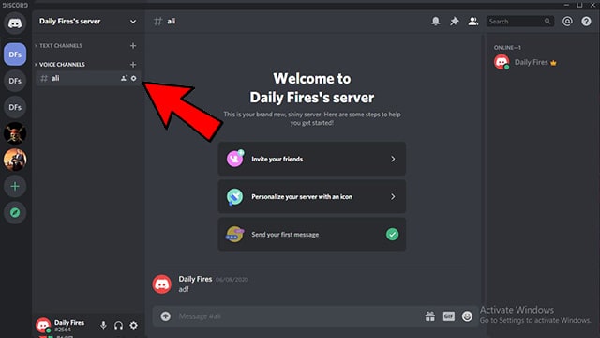The width and height of the screenshot is (600, 338).
Task: Open the Nitro gift icon
Action: click(x=430, y=316)
